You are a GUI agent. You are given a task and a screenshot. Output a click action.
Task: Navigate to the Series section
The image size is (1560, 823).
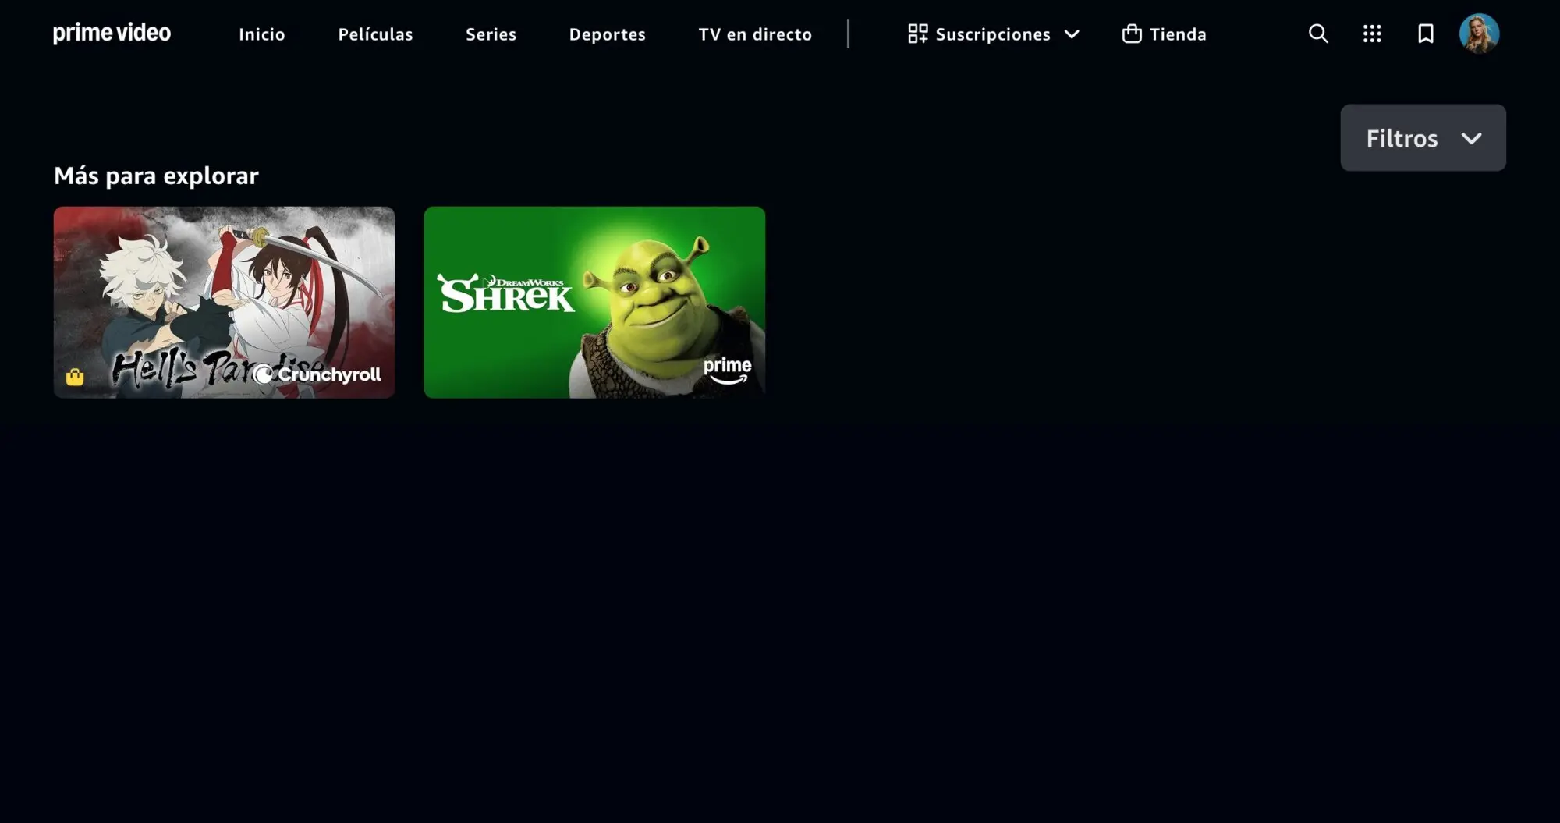click(491, 34)
